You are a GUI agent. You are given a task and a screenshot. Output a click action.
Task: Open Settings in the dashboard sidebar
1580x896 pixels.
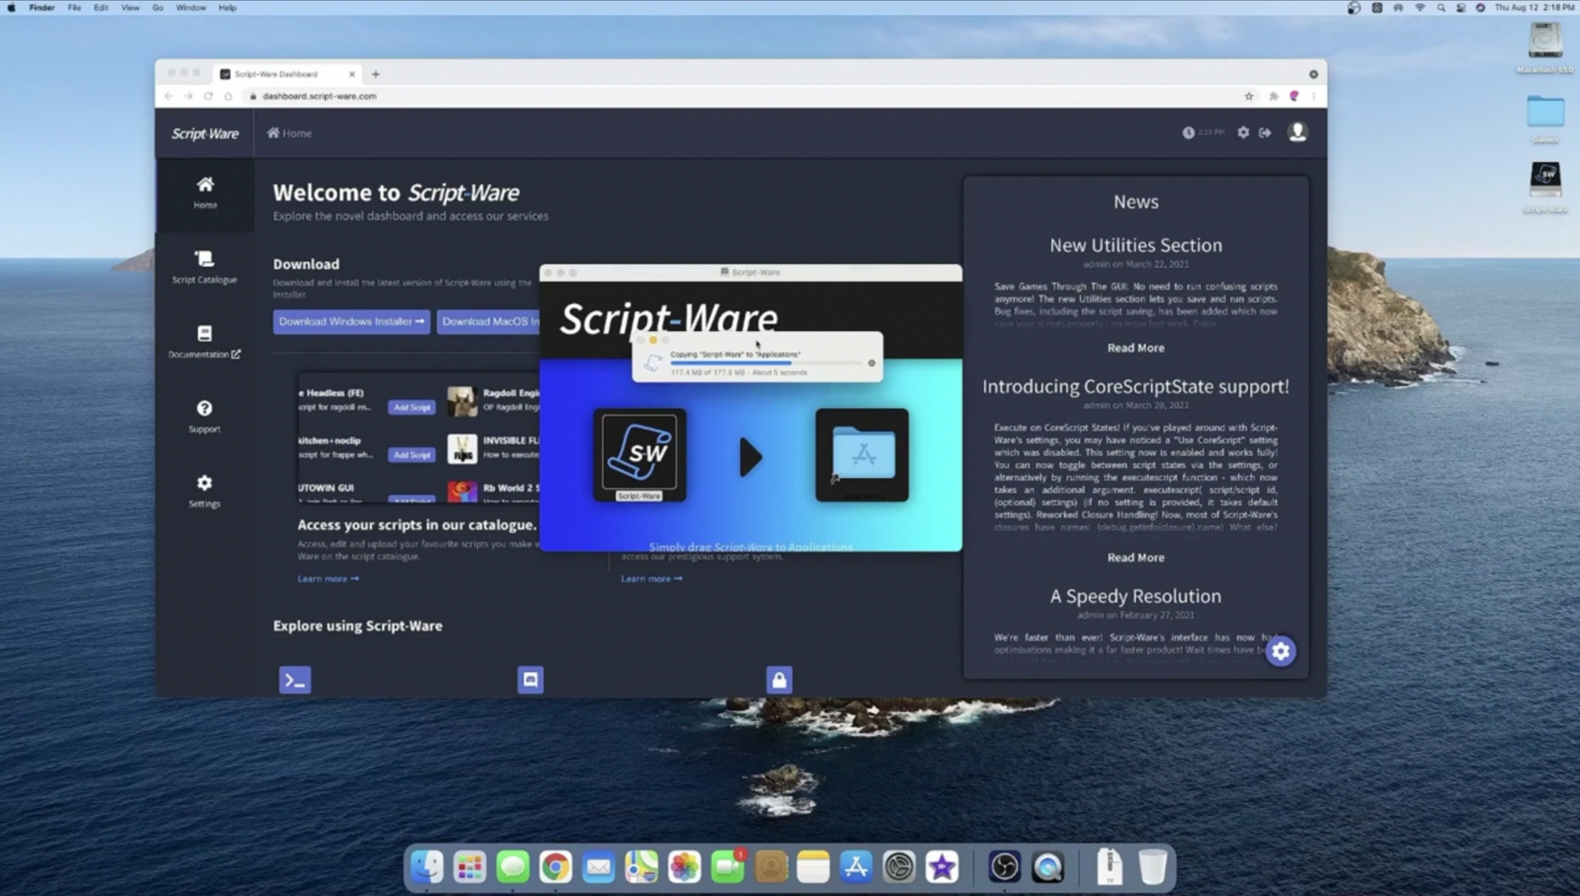click(204, 491)
